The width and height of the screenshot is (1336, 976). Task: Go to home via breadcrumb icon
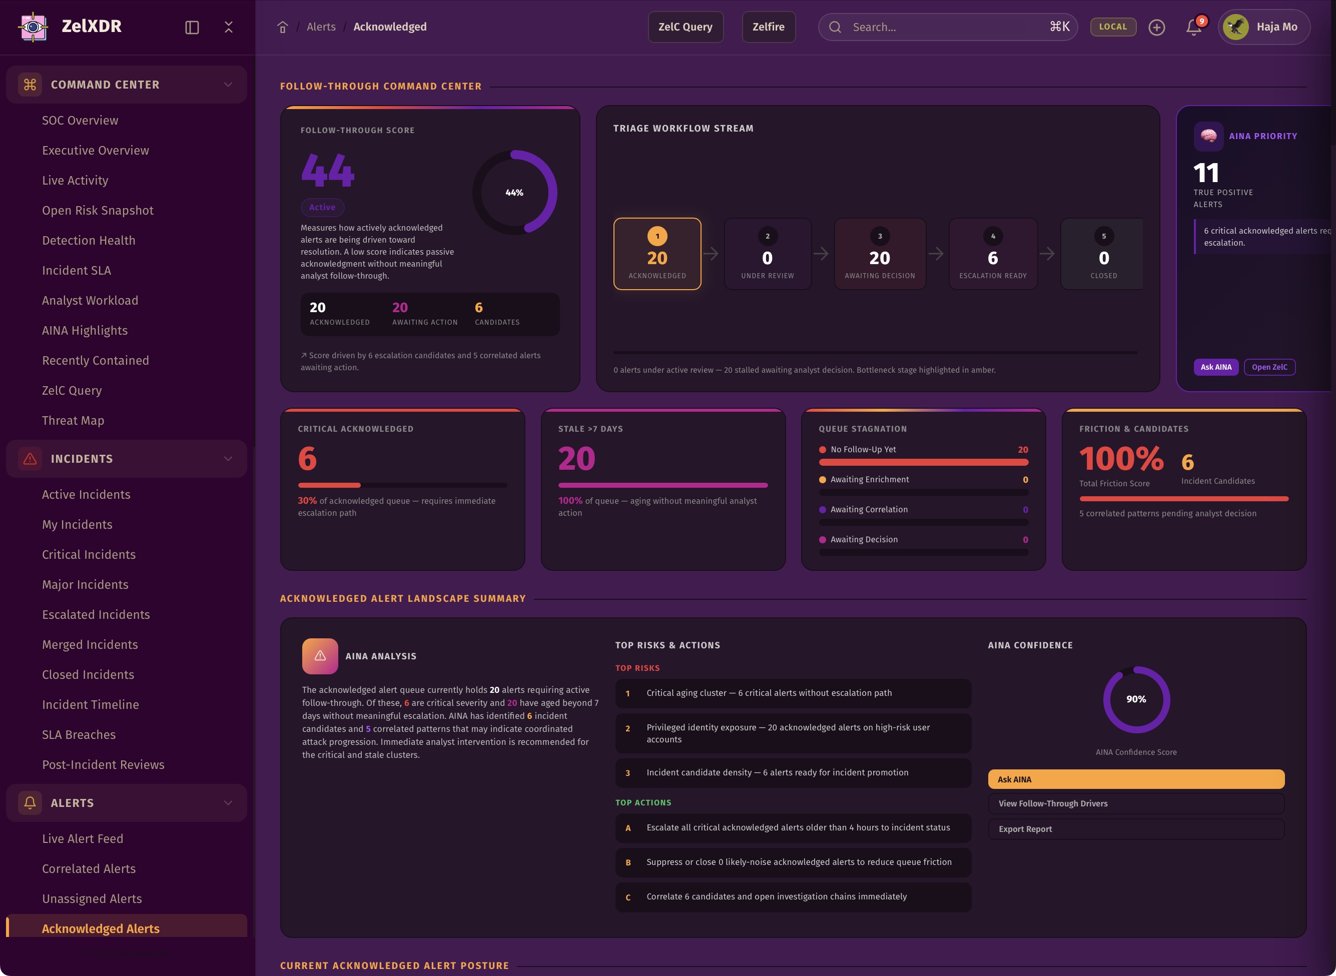point(282,27)
